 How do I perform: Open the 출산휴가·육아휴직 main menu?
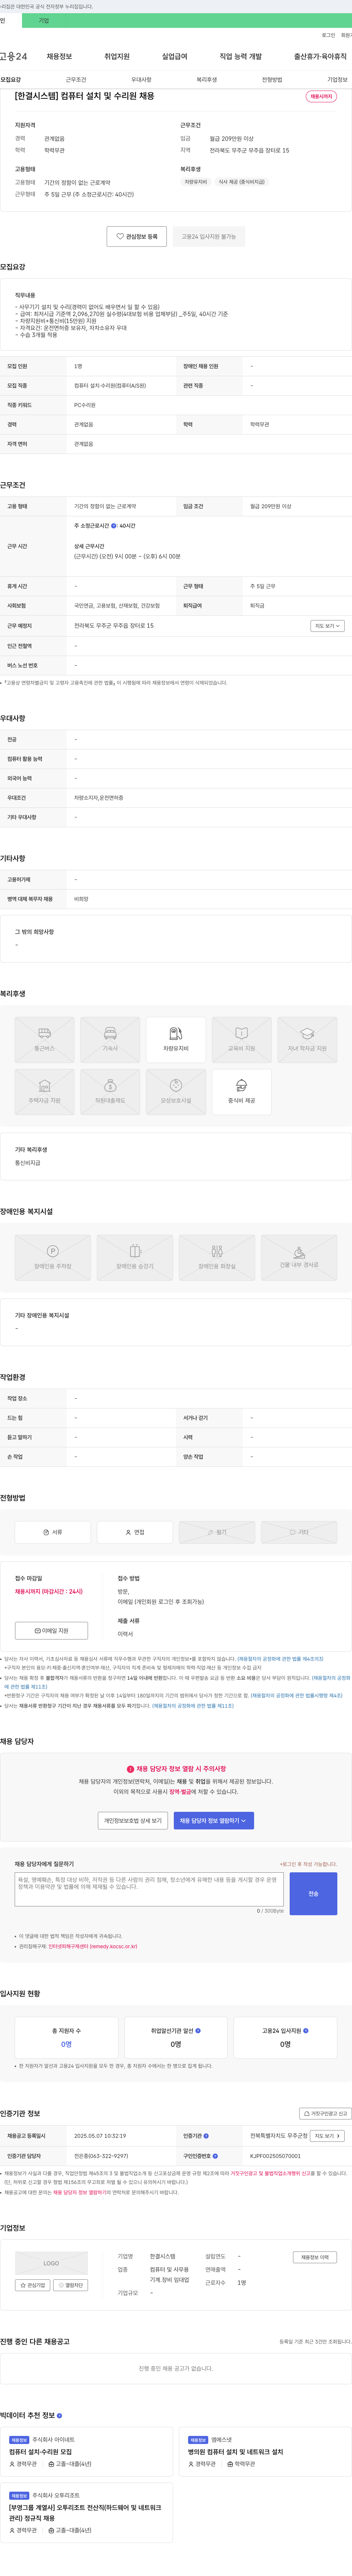coord(320,57)
